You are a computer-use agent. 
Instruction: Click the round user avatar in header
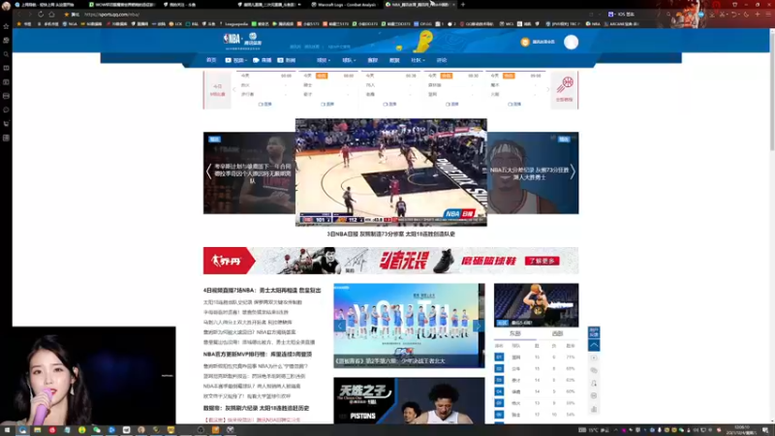(571, 43)
